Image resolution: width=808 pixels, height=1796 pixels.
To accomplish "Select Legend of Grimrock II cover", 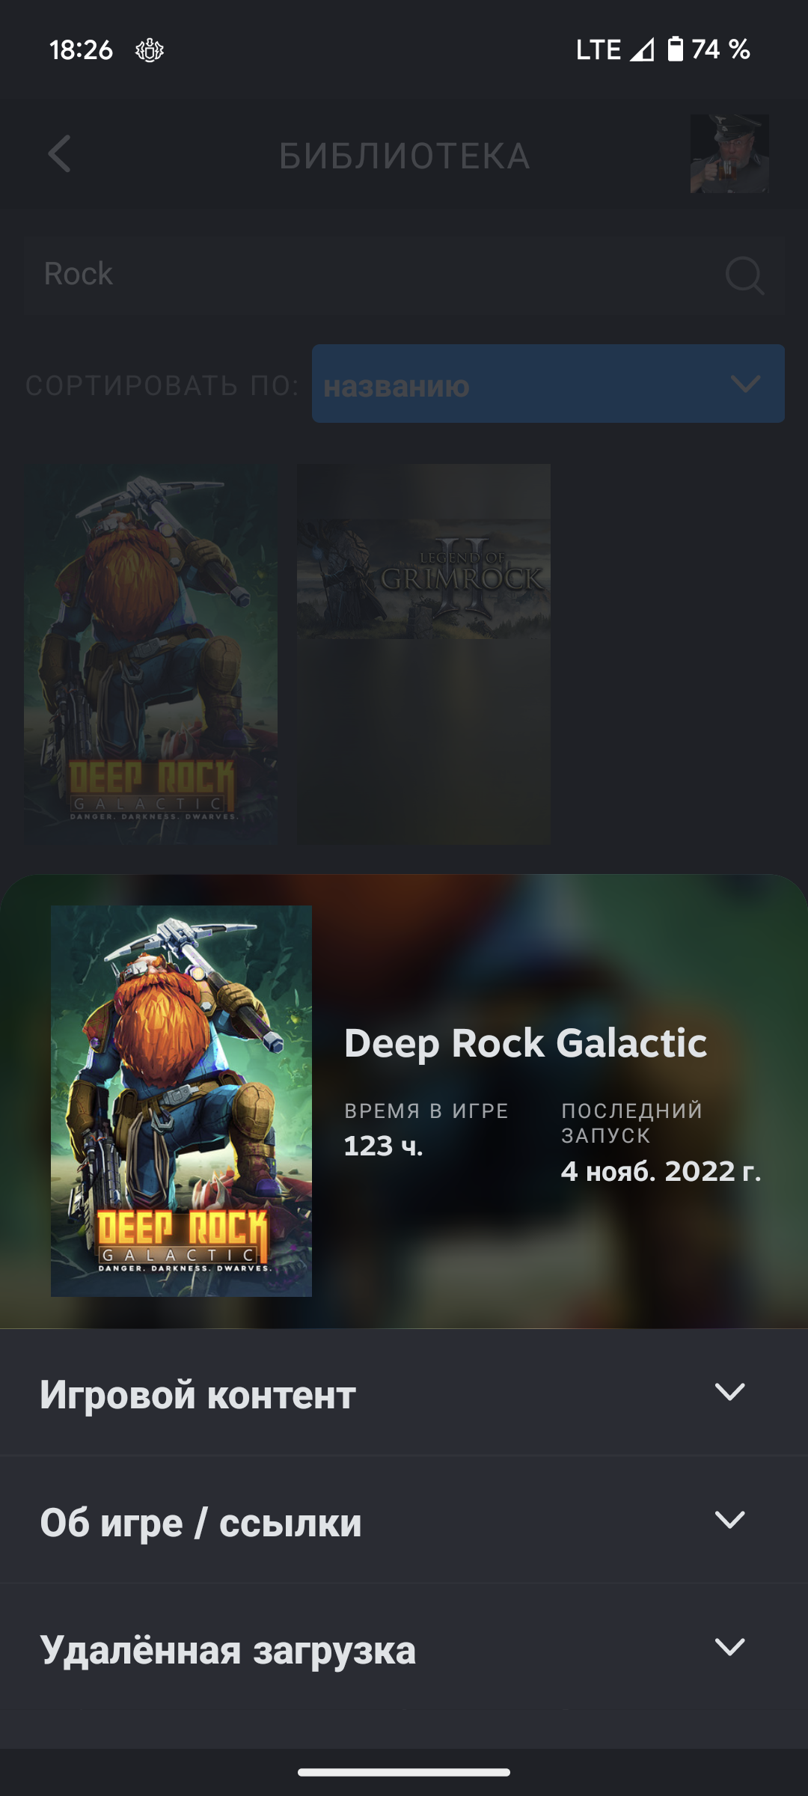I will pos(424,654).
